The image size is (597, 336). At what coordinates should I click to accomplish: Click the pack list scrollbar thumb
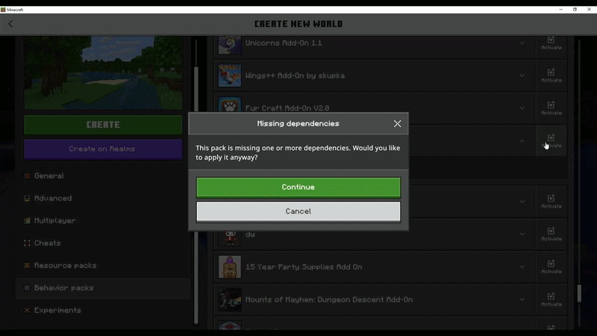[579, 293]
